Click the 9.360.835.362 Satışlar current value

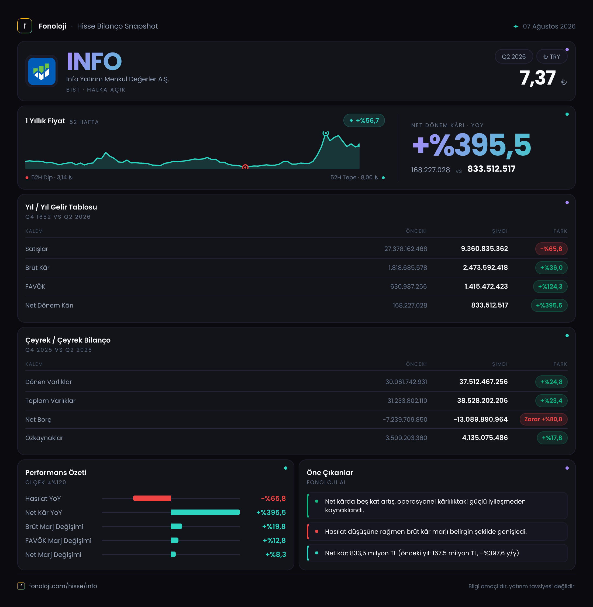[484, 249]
